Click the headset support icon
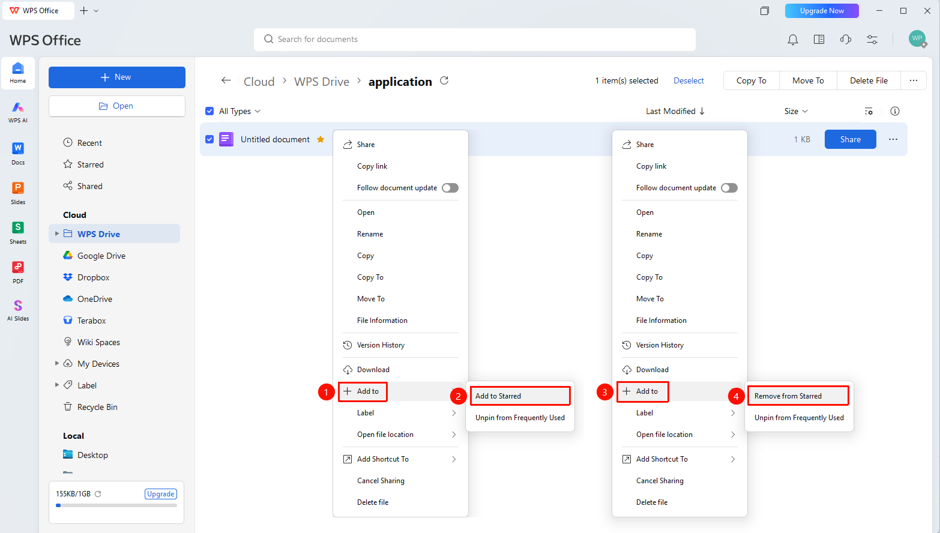Image resolution: width=940 pixels, height=533 pixels. click(846, 40)
